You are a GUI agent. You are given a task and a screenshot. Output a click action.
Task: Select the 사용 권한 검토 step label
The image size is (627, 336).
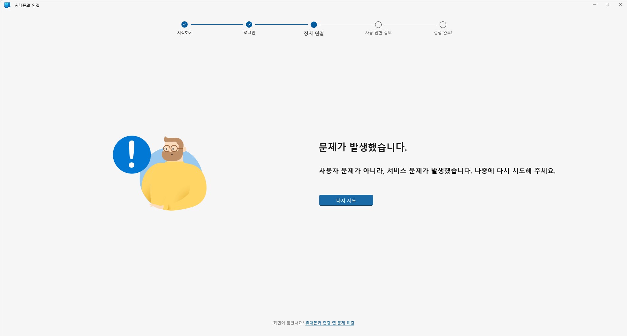pyautogui.click(x=378, y=32)
